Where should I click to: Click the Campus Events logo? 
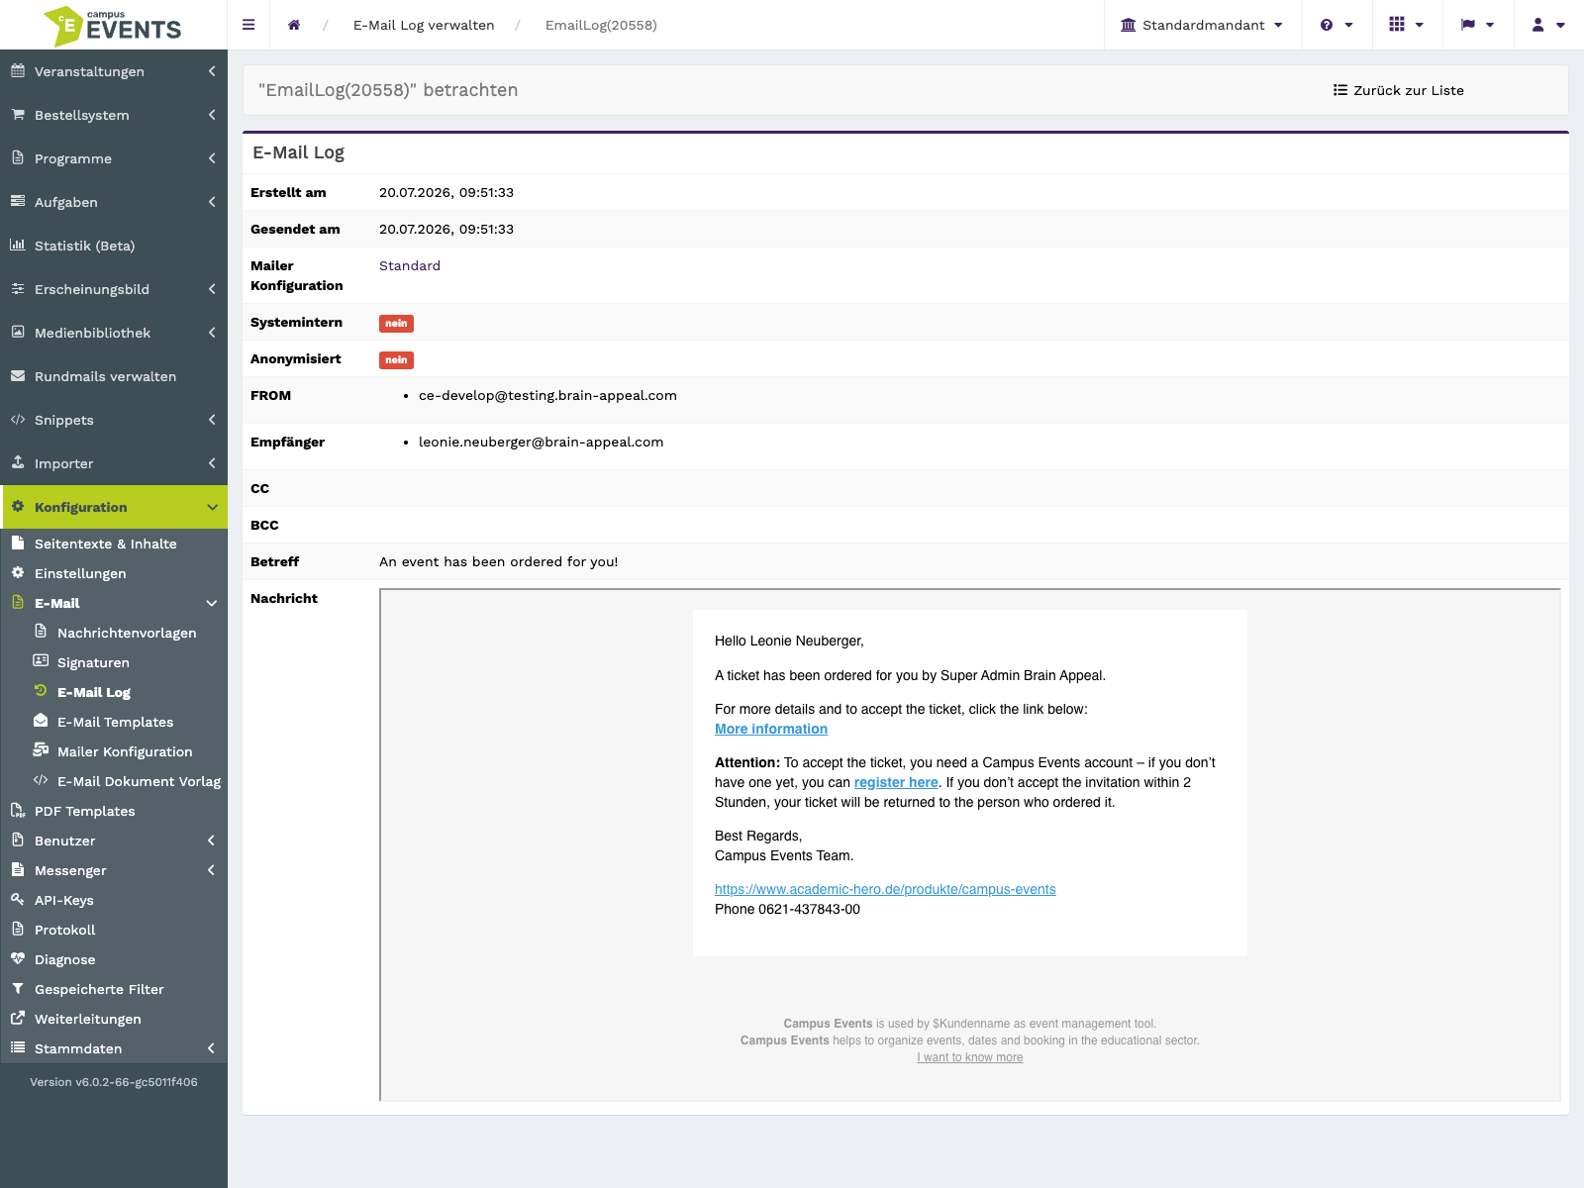113,26
